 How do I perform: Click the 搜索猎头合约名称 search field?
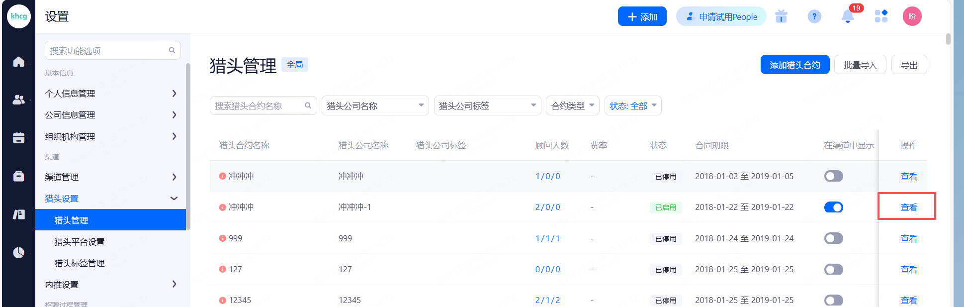tap(258, 105)
